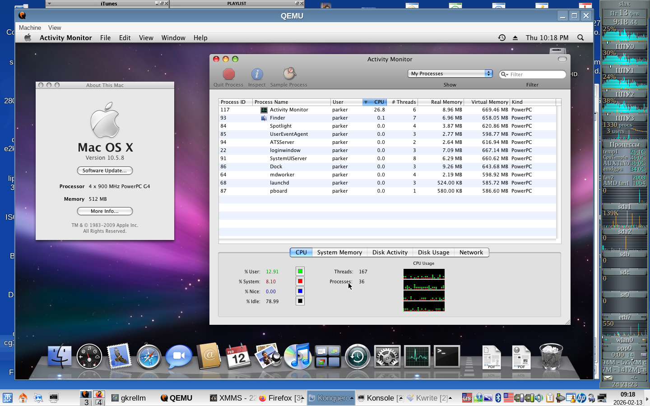
Task: Switch to the Network tab
Action: pos(471,253)
